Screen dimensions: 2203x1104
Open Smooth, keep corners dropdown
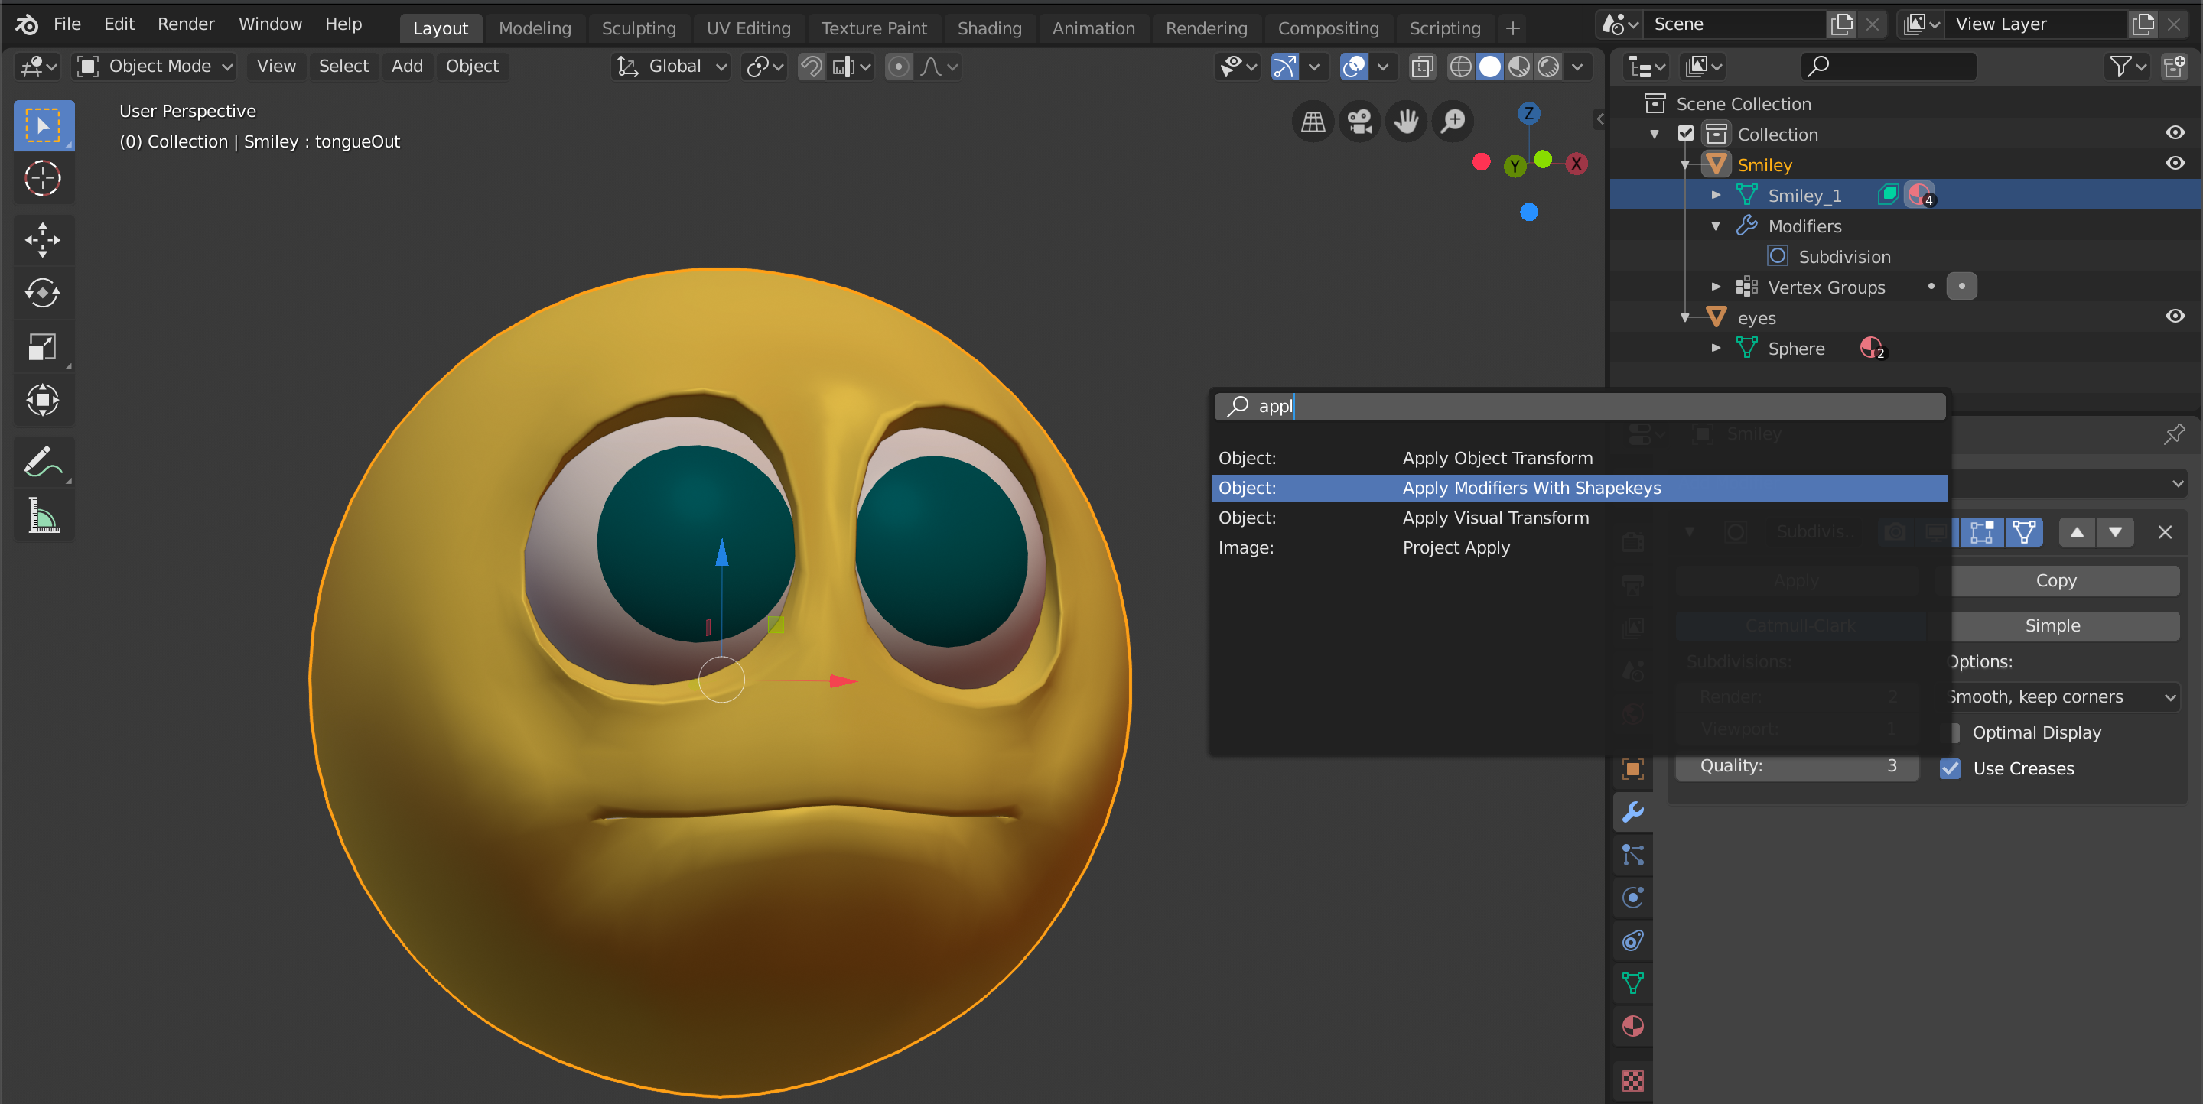click(2064, 697)
